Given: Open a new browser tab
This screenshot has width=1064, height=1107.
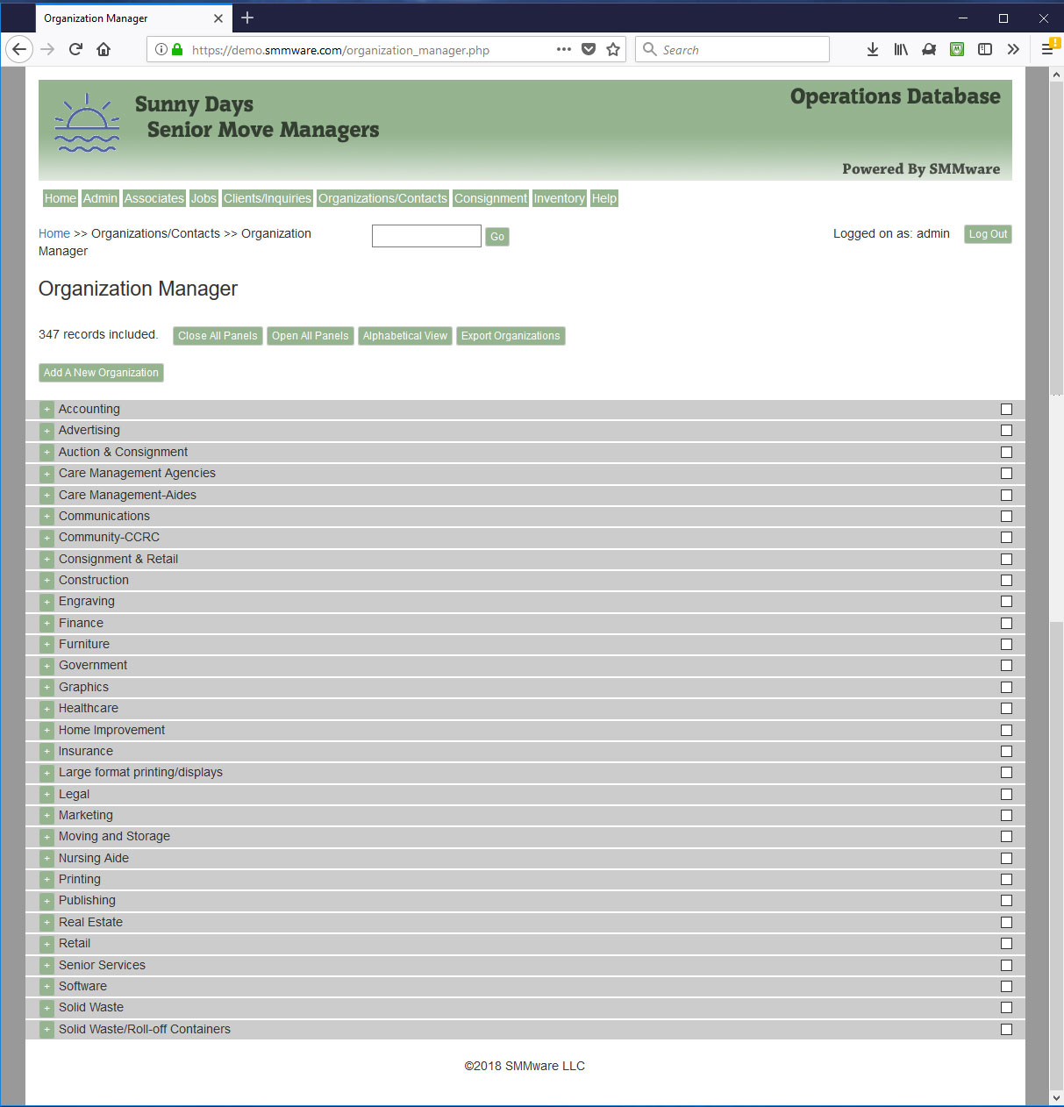Looking at the screenshot, I should pyautogui.click(x=247, y=18).
